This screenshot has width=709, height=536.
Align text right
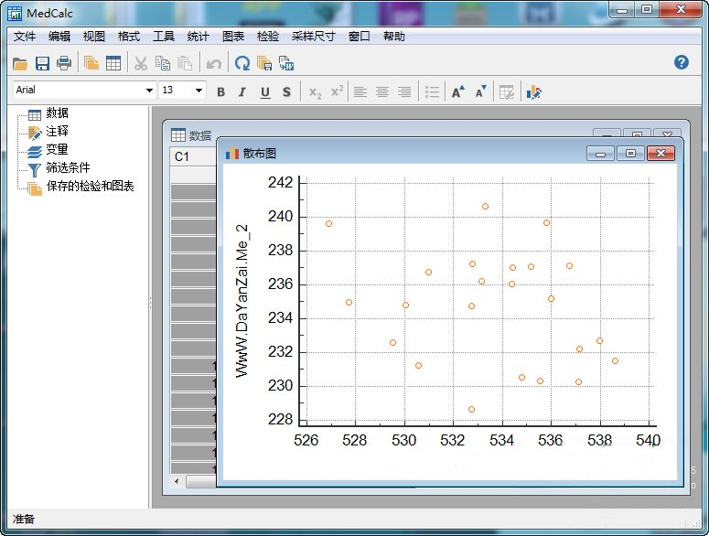pyautogui.click(x=404, y=92)
